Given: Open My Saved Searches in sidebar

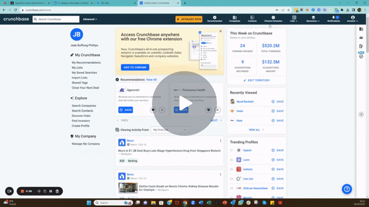Looking at the screenshot, I should tap(84, 73).
